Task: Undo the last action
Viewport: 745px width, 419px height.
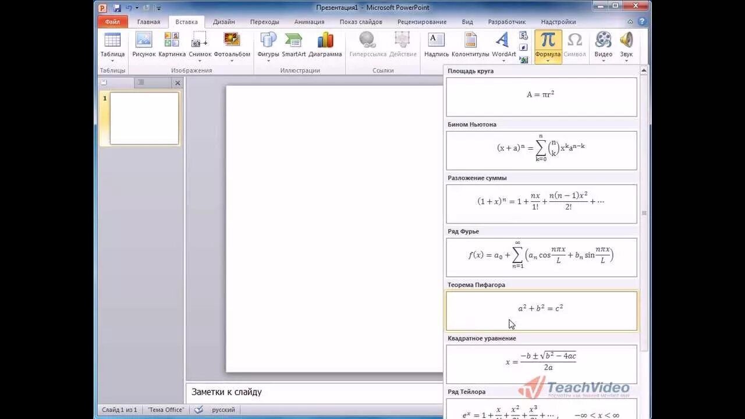Action: pos(129,8)
